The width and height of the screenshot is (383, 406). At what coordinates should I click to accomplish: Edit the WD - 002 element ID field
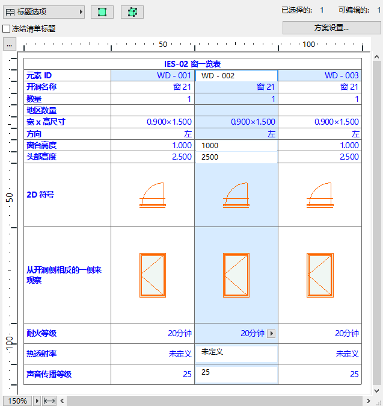click(x=236, y=76)
